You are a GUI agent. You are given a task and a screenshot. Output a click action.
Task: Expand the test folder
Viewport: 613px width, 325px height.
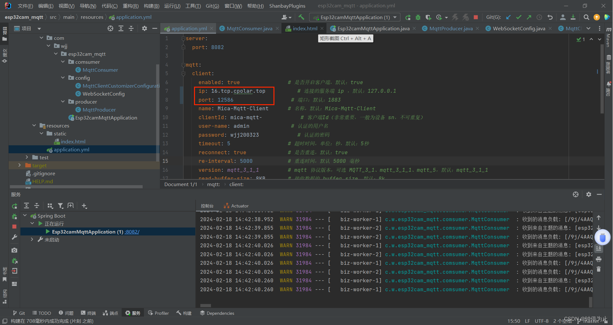tap(27, 157)
